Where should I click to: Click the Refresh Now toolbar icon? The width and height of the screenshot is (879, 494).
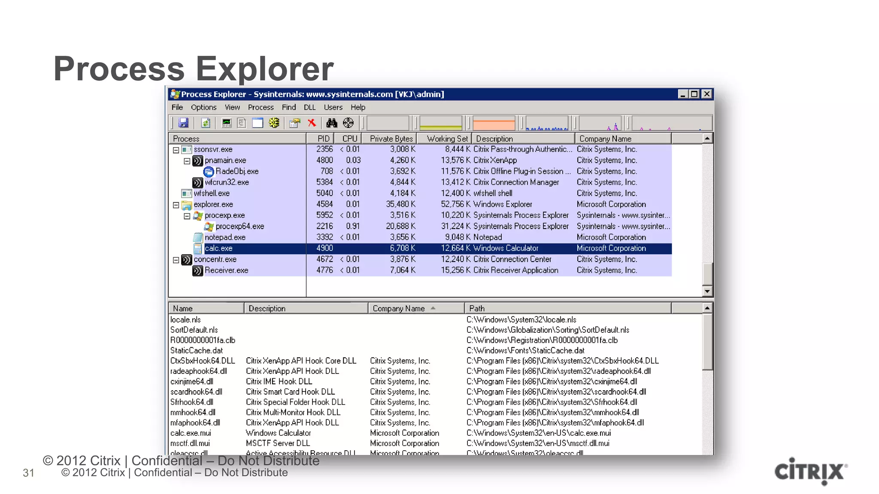(x=206, y=123)
